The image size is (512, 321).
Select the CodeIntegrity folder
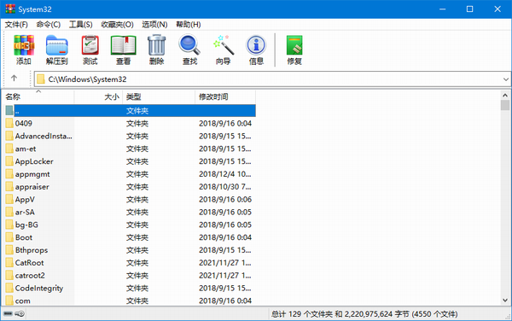(39, 289)
